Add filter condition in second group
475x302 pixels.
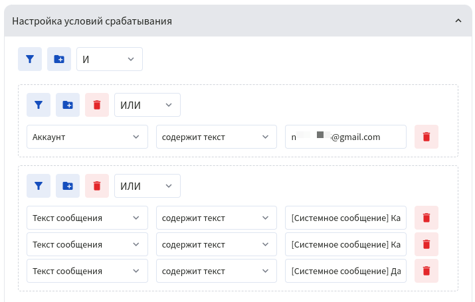(x=39, y=186)
